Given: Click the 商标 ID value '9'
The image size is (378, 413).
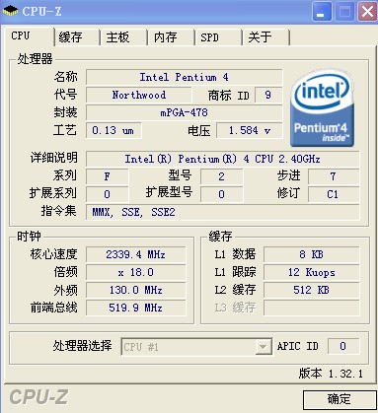Looking at the screenshot, I should (268, 95).
